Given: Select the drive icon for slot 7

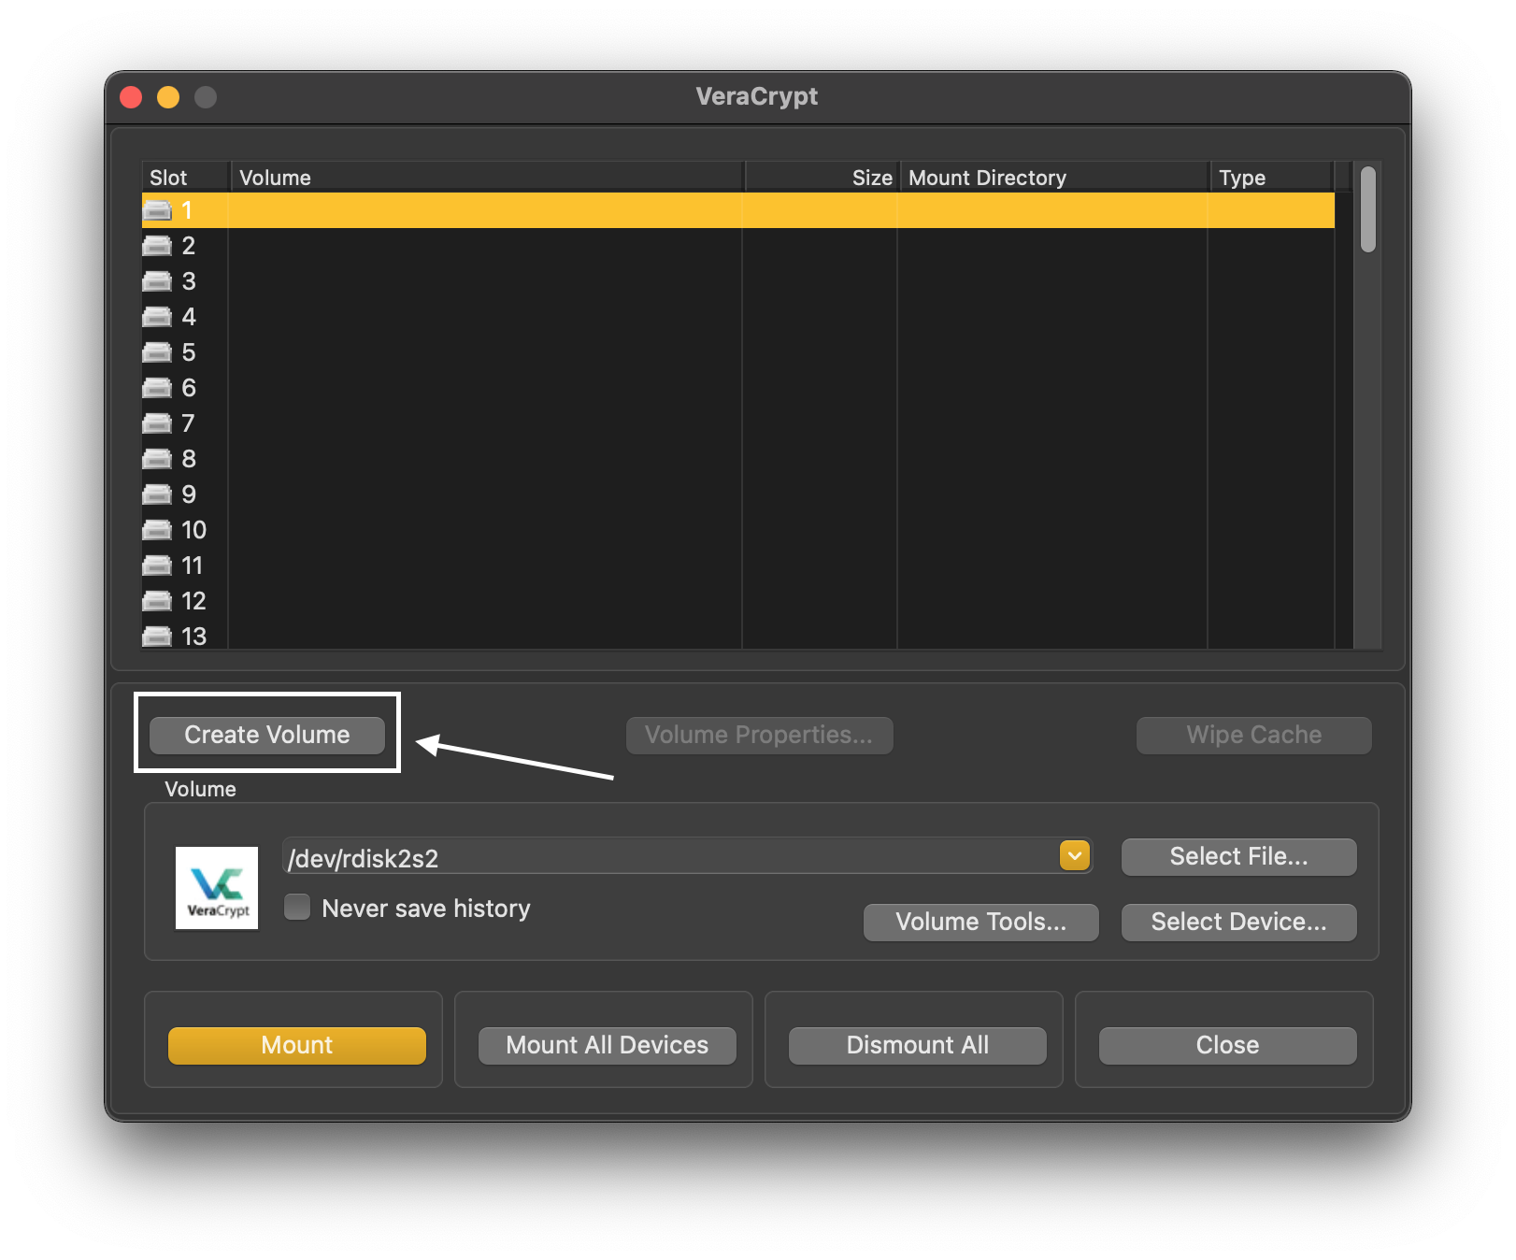Looking at the screenshot, I should pos(157,423).
